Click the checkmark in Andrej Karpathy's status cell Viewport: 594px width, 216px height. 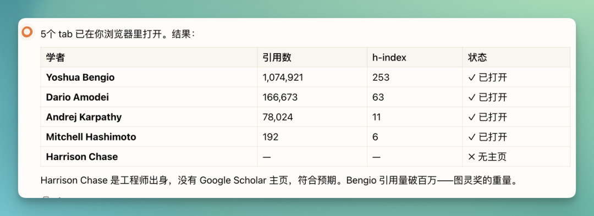(x=472, y=117)
